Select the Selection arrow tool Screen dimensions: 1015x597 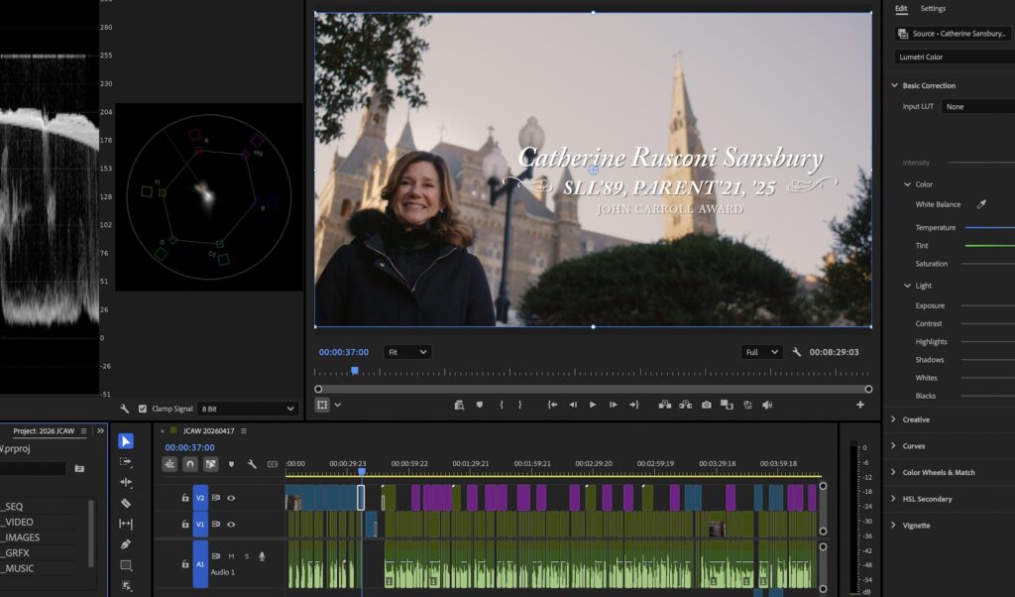126,441
